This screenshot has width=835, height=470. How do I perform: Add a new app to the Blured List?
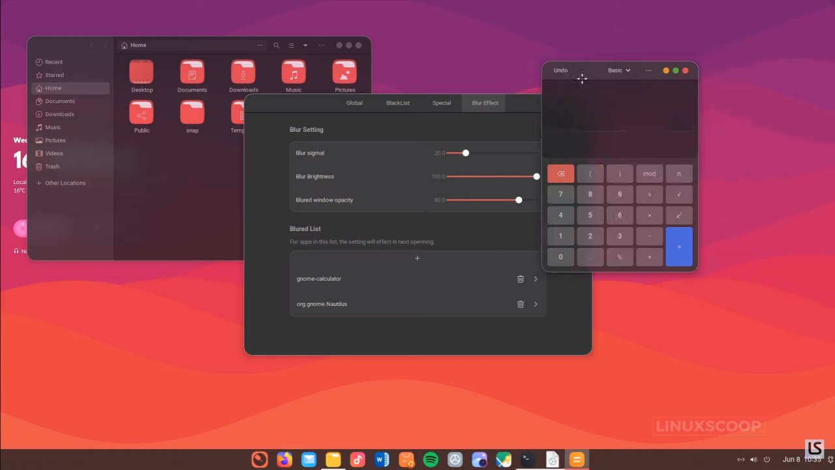point(417,258)
